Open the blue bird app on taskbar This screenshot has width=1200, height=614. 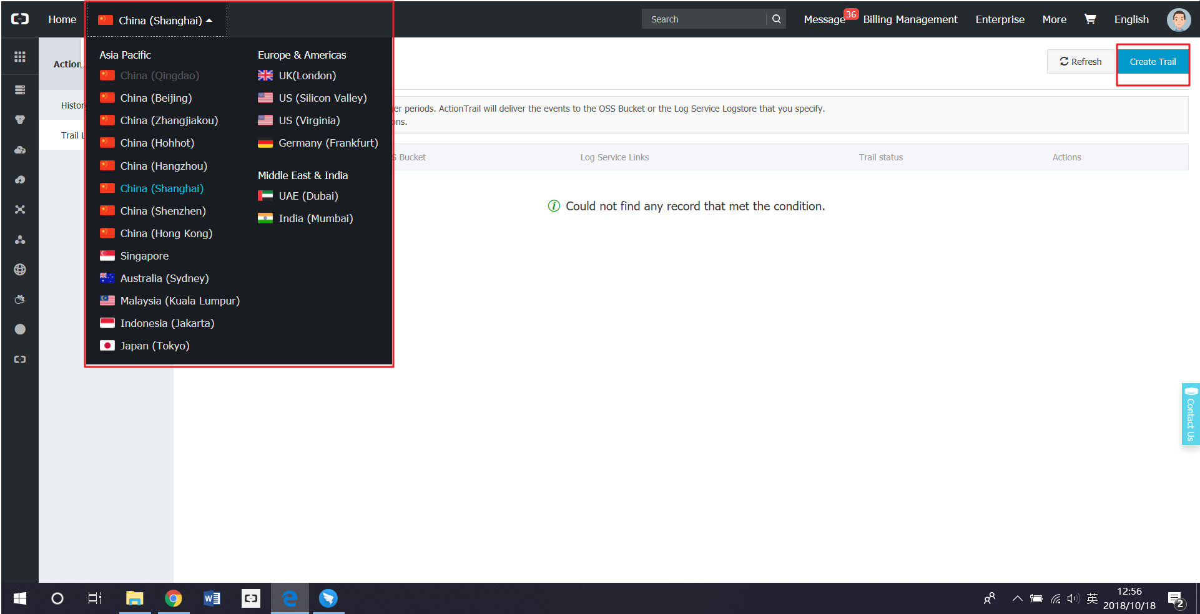point(328,598)
